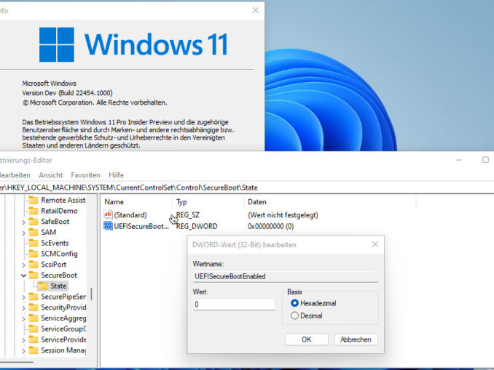Viewport: 494px width, 370px height.
Task: Click the UEFISecureBoot... value name
Action: pyautogui.click(x=141, y=226)
